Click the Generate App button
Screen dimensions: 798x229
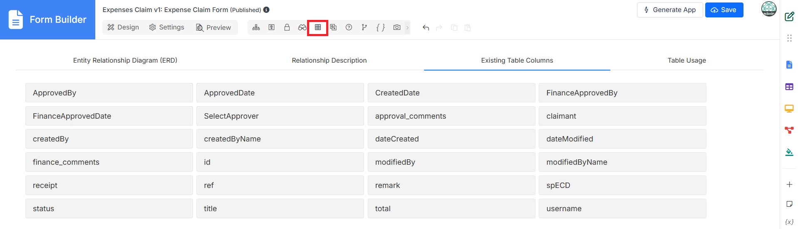pyautogui.click(x=670, y=10)
